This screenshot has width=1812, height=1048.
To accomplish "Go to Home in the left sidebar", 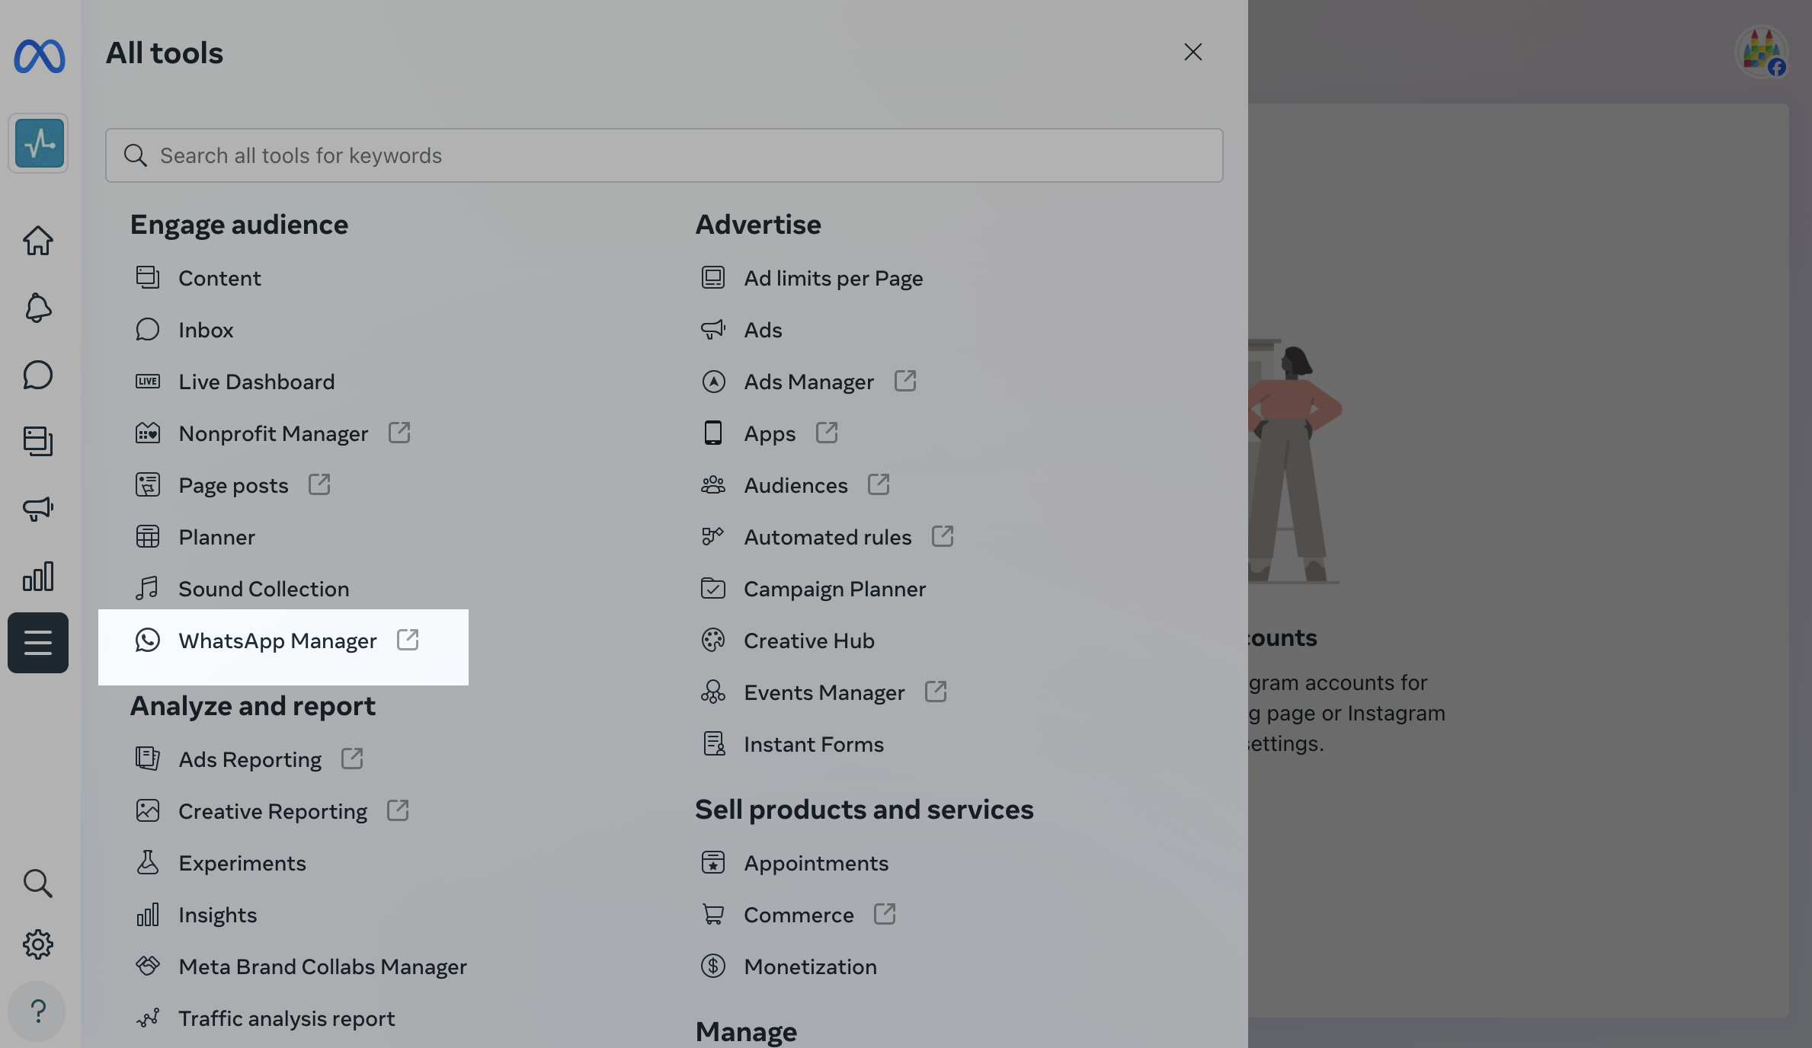I will coord(37,241).
